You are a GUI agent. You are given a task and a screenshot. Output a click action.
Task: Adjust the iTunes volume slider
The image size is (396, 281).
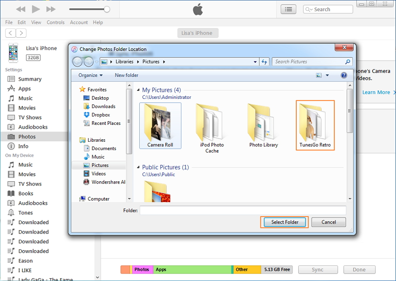click(x=107, y=9)
